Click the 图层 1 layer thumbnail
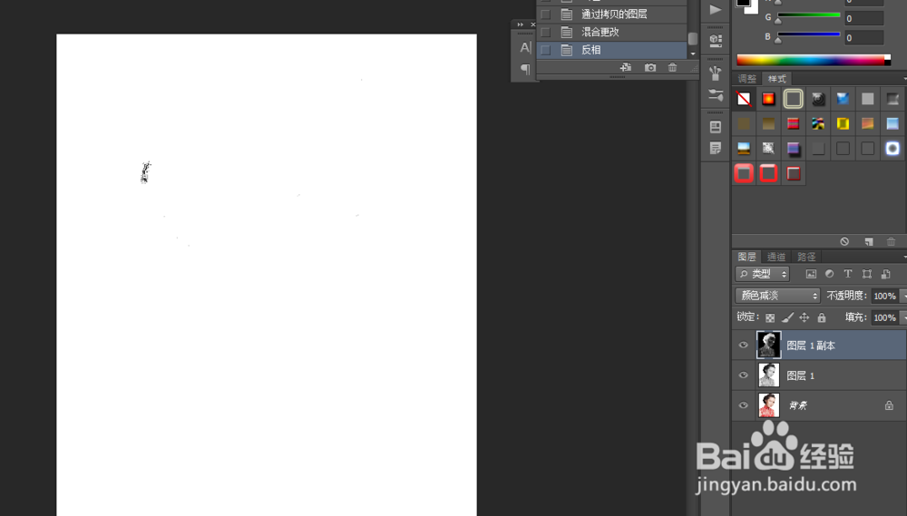This screenshot has width=907, height=516. [769, 375]
